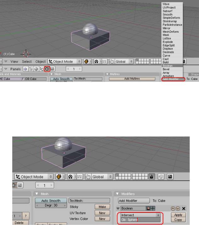This screenshot has width=199, height=225.
Task: Collapse the Boolean modifier triangle
Action: [118, 209]
